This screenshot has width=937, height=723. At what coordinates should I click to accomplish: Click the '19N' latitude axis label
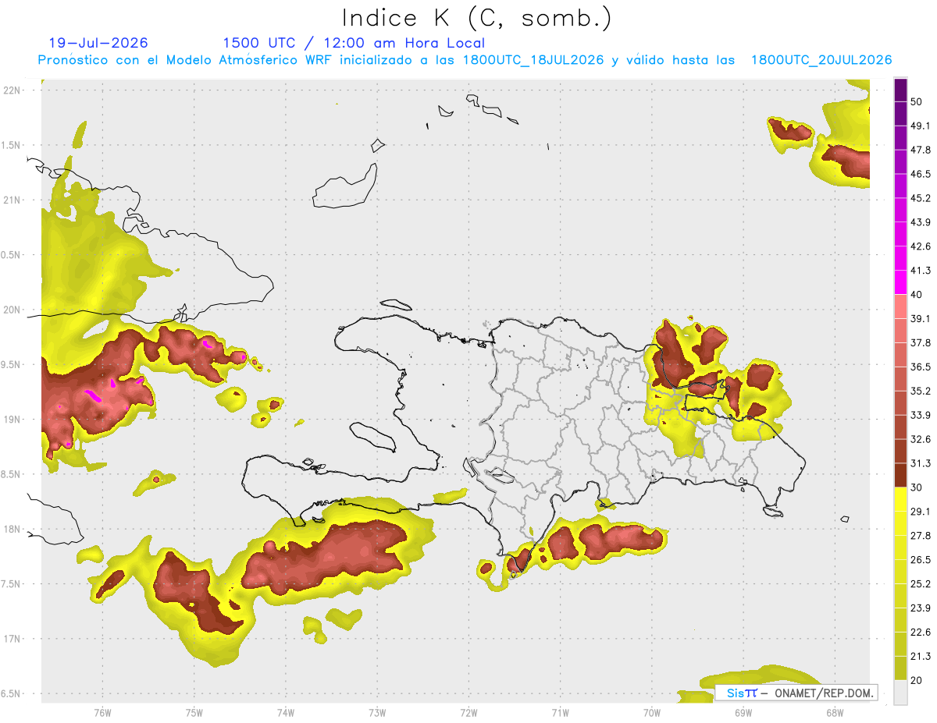click(x=12, y=420)
